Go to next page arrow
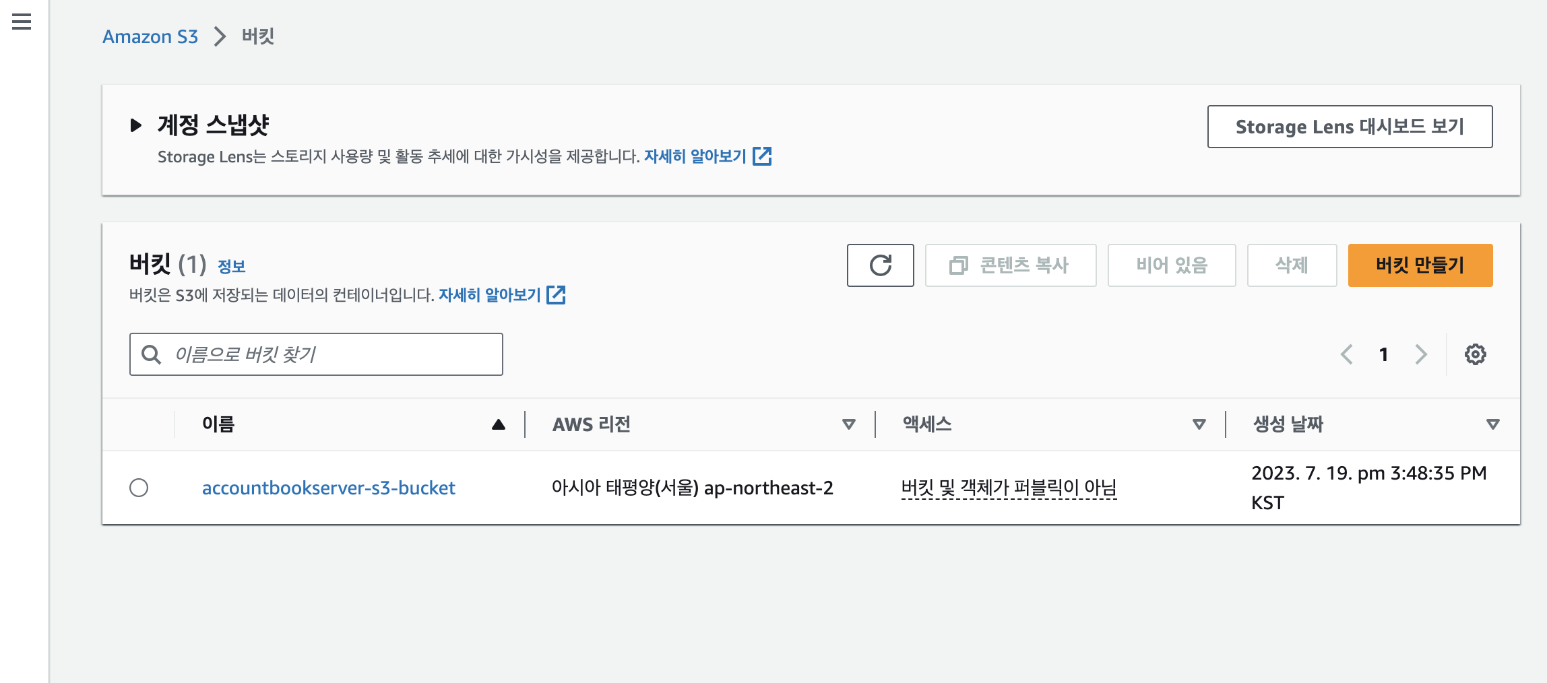Screen dimensions: 1547x683 pyautogui.click(x=1421, y=354)
